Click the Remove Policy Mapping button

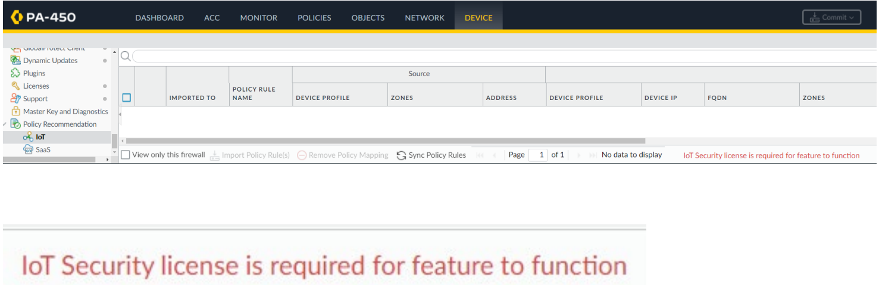point(342,155)
